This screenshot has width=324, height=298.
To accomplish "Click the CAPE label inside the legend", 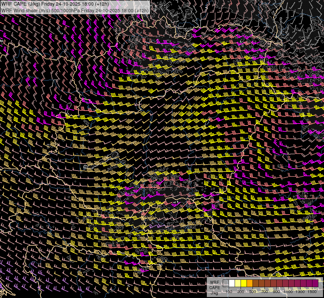I will click(x=214, y=287).
